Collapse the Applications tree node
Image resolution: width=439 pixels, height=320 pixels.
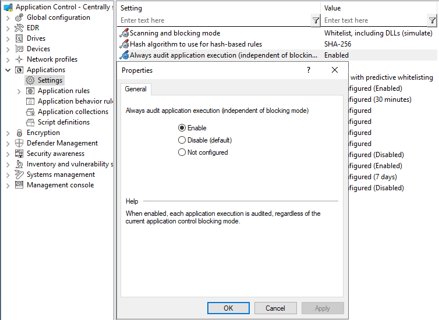tap(8, 70)
